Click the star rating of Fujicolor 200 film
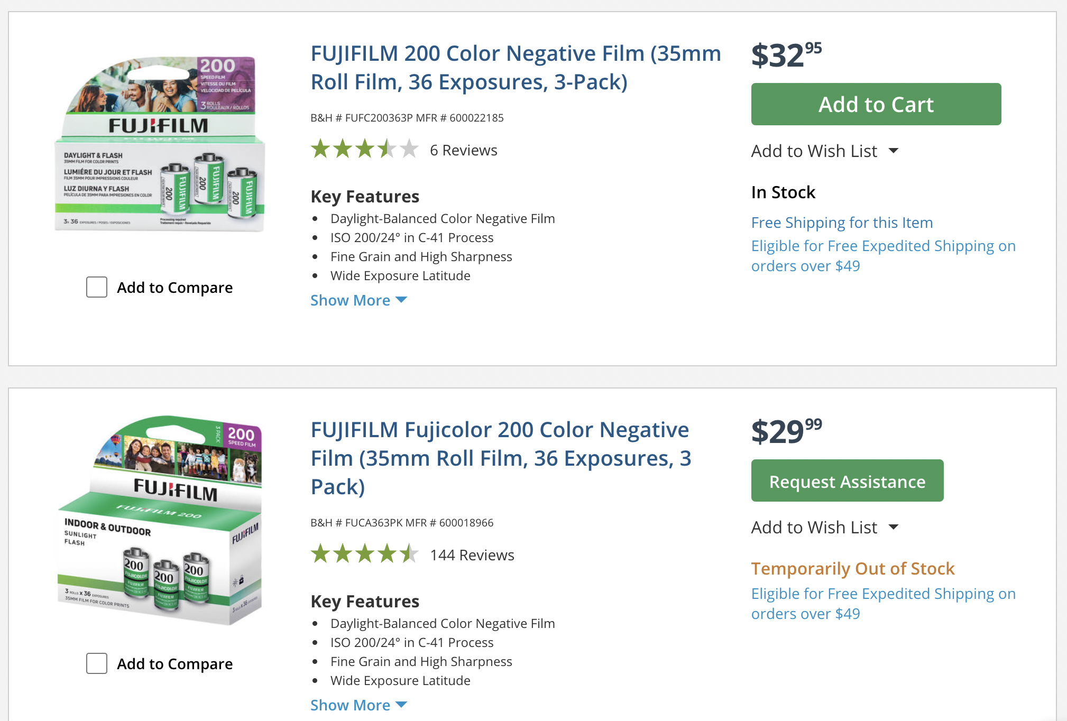The height and width of the screenshot is (721, 1067). pyautogui.click(x=364, y=554)
